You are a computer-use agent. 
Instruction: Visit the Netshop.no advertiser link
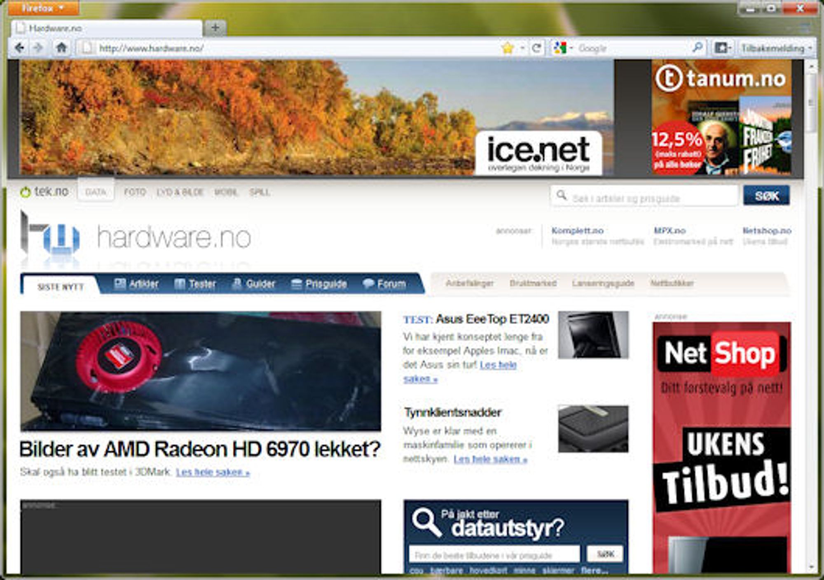pos(767,231)
